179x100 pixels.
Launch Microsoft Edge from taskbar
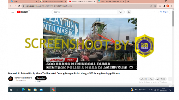point(23,90)
